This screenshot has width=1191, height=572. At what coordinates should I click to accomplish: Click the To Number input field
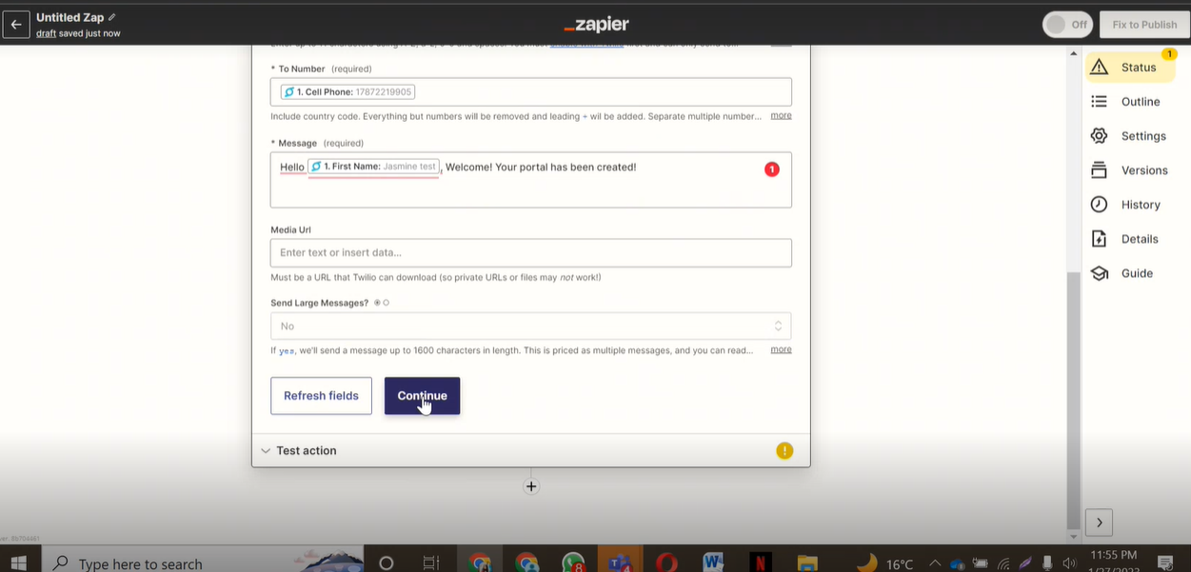click(531, 92)
